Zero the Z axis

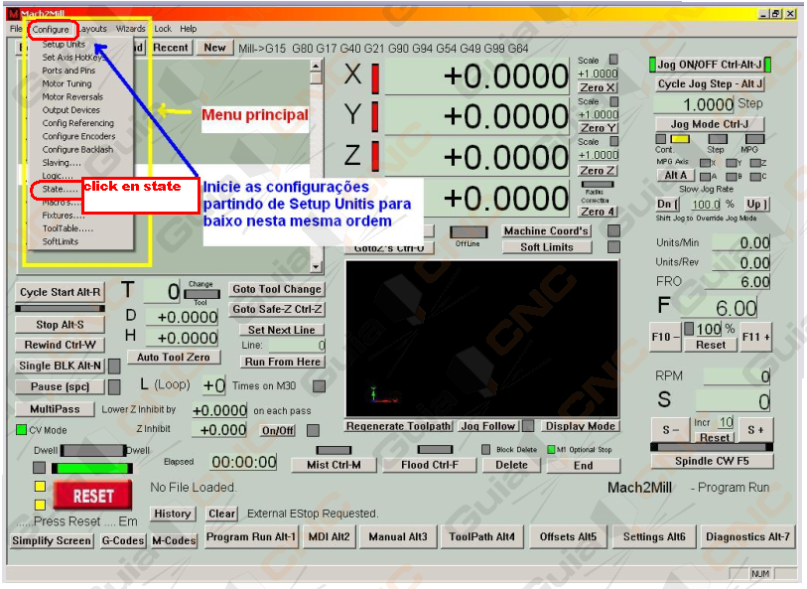tap(597, 171)
